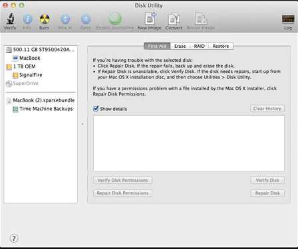Open the Log viewer icon
298x249 pixels.
[x=288, y=19]
